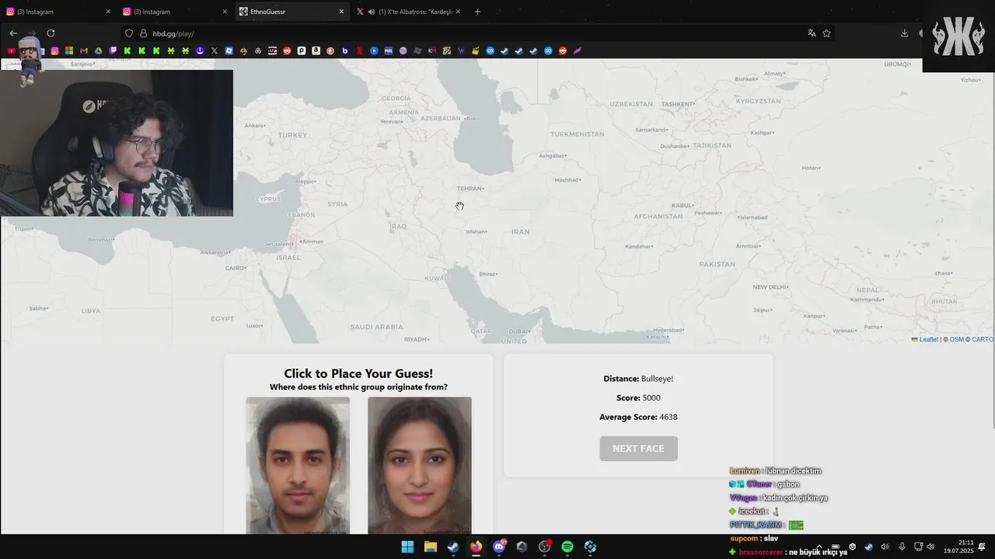Show hidden system tray icons
Viewport: 995px width, 559px height.
point(819,547)
